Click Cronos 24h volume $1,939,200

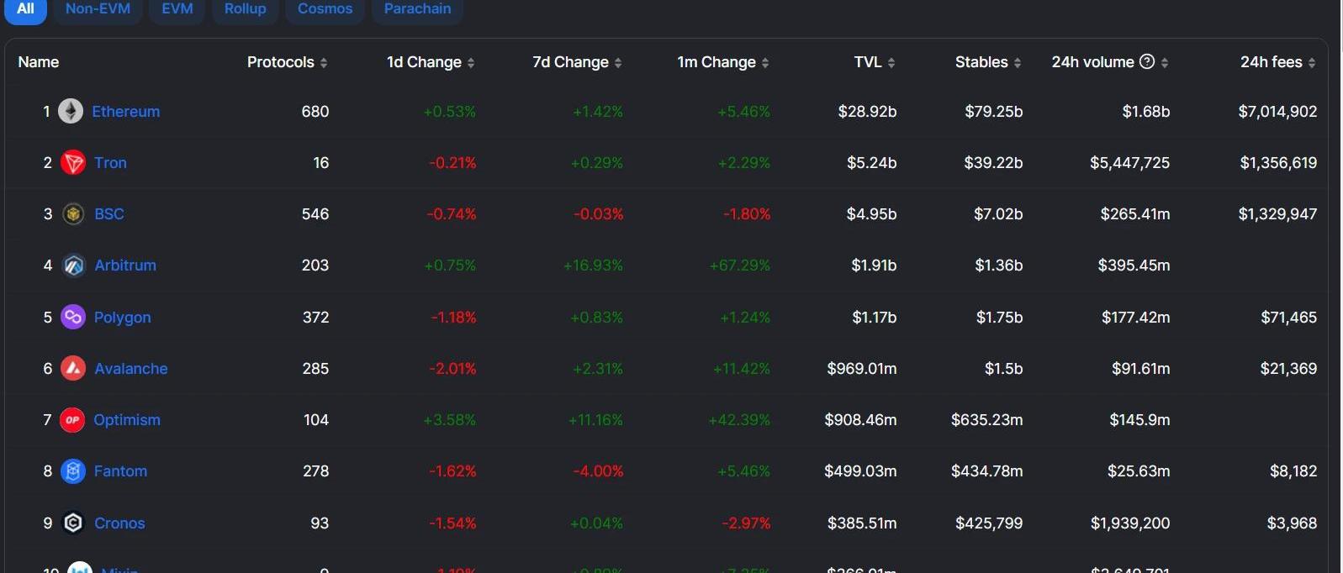pos(1130,523)
